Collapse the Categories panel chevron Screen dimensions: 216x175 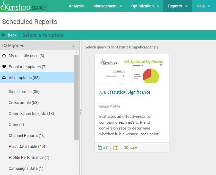tap(73, 46)
